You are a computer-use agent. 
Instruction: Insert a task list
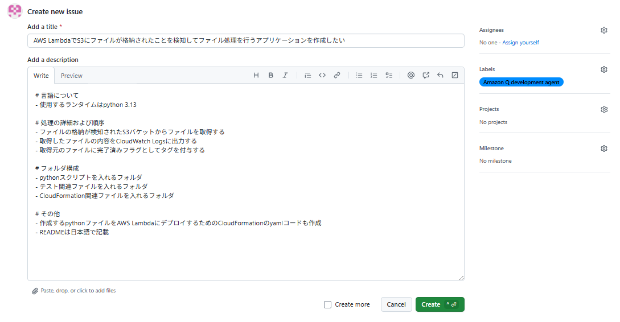[389, 75]
